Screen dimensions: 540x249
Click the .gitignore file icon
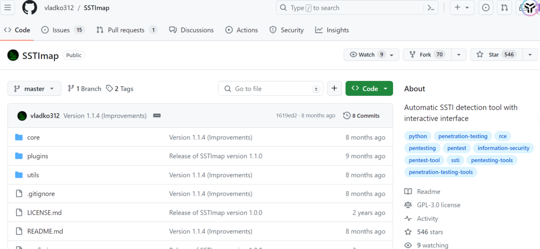coord(19,194)
